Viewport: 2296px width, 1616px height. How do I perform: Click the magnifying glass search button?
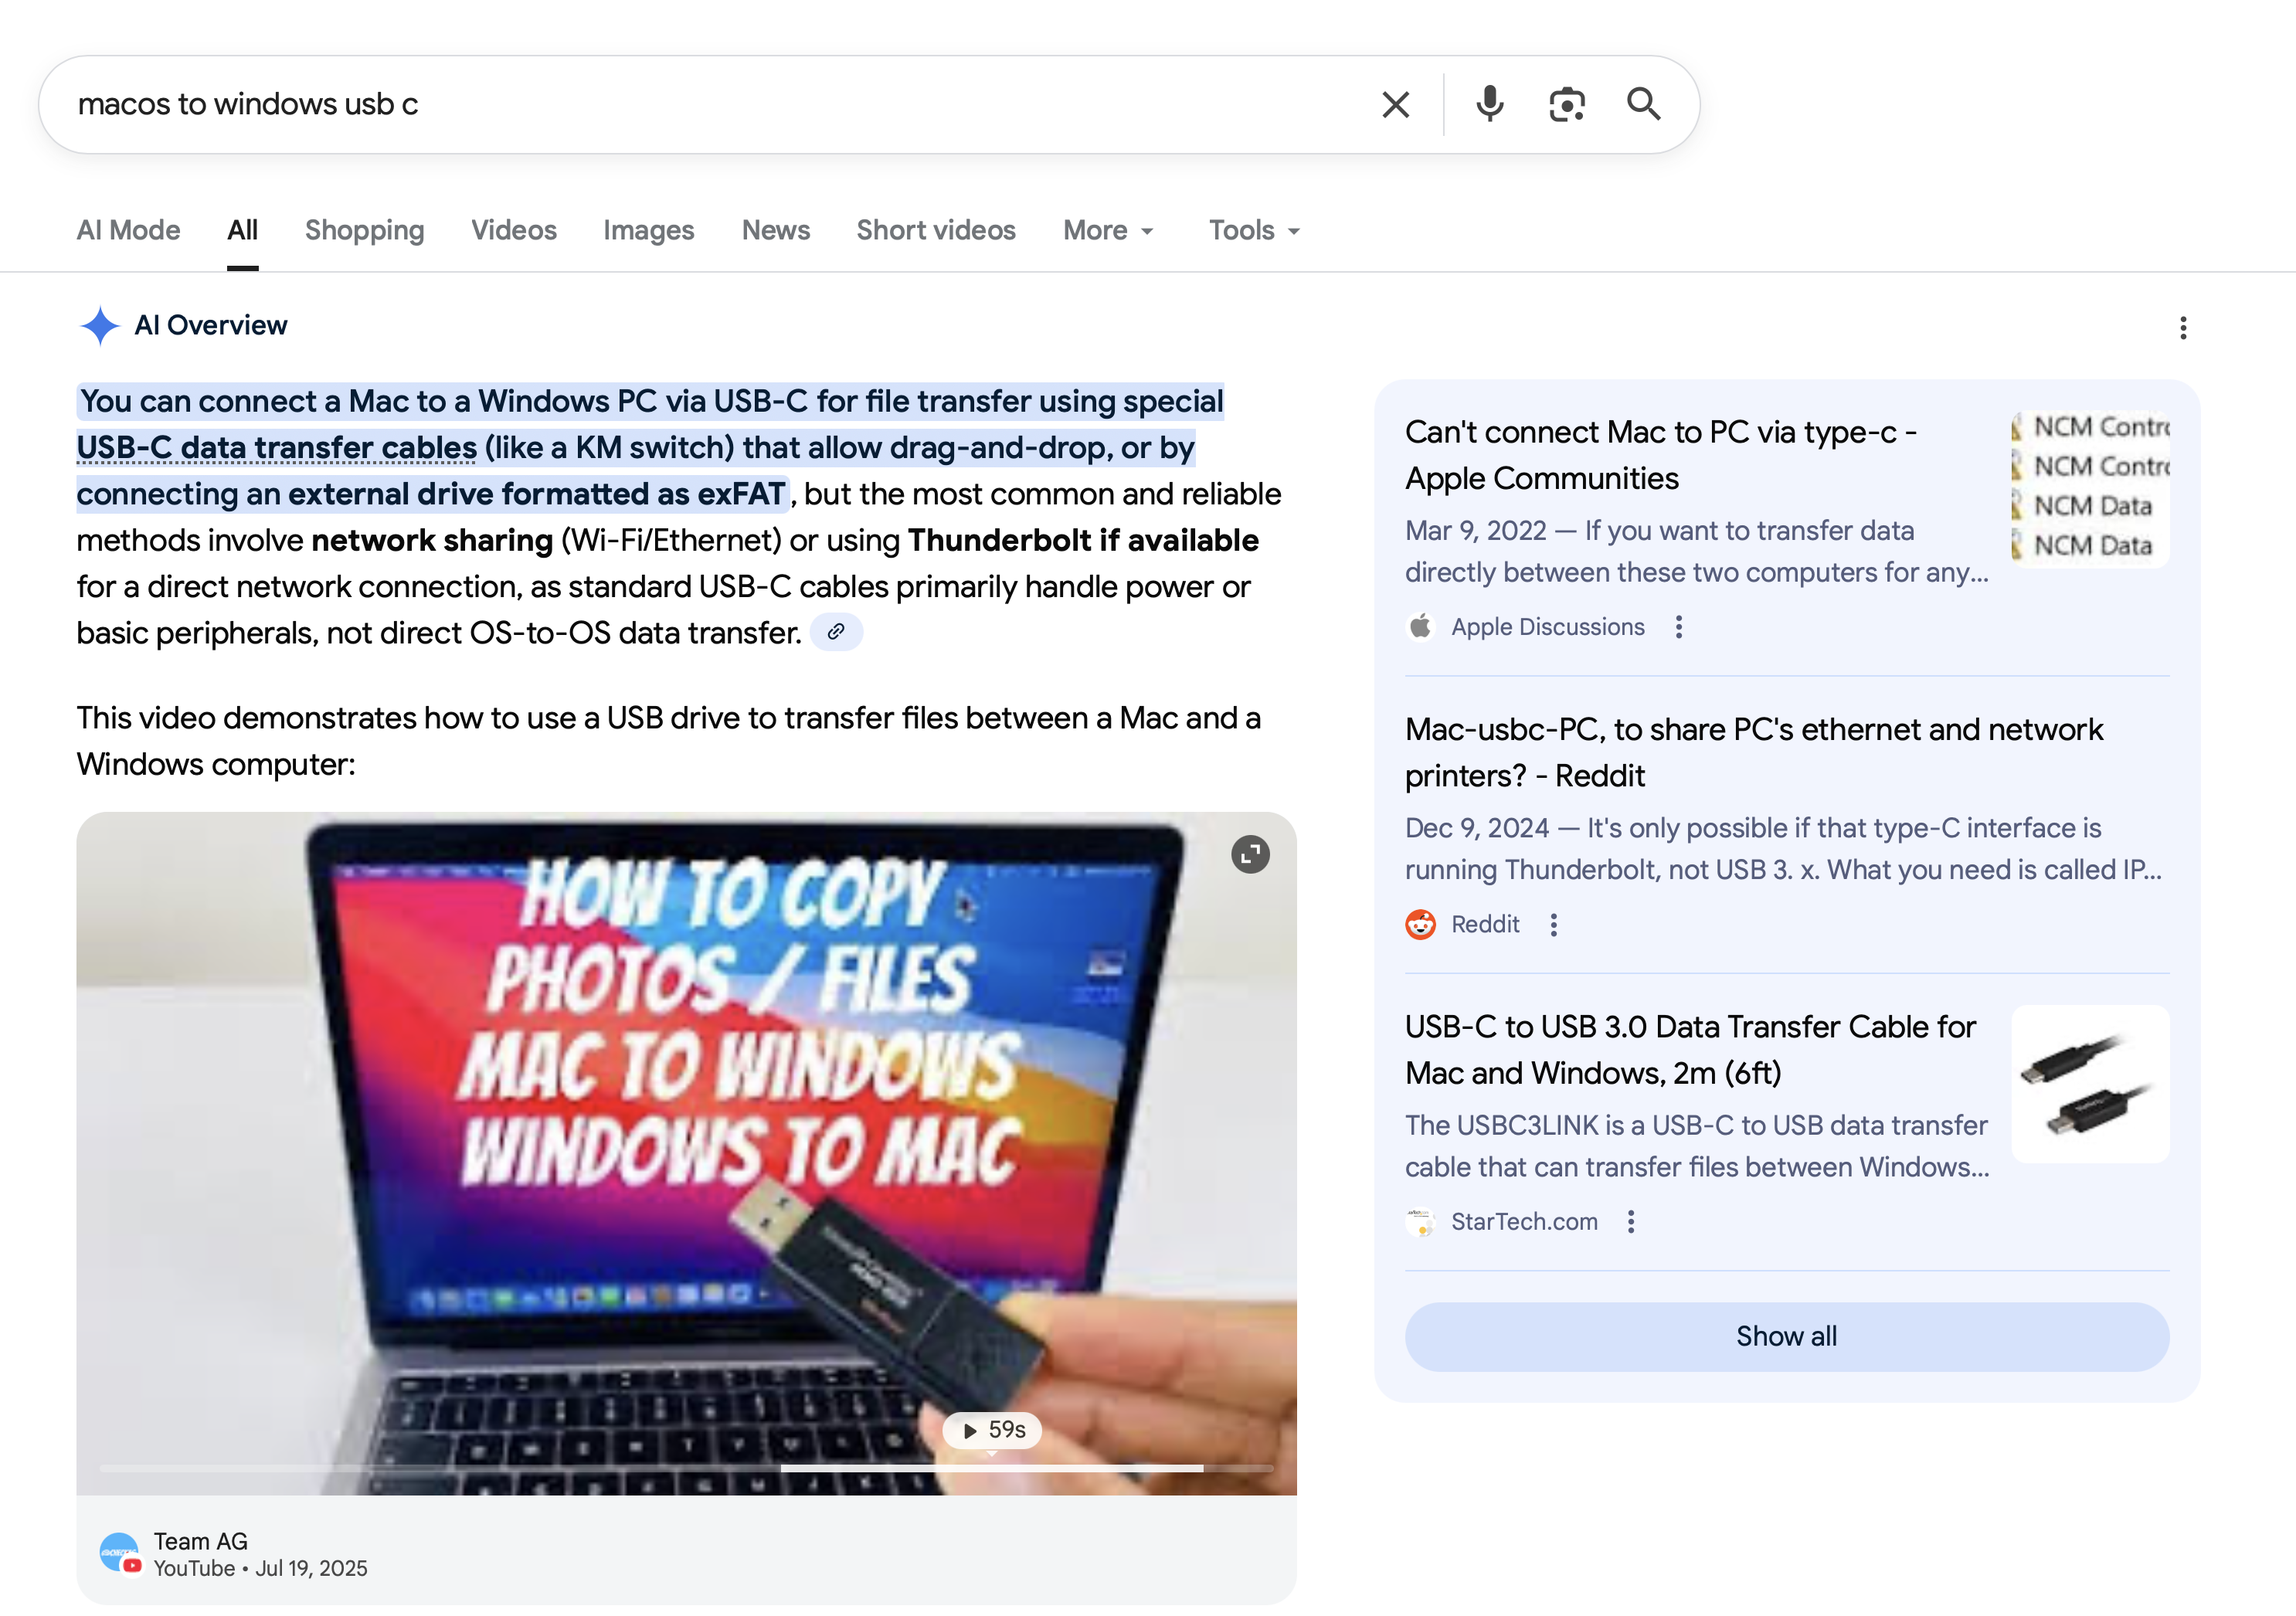[x=1643, y=104]
